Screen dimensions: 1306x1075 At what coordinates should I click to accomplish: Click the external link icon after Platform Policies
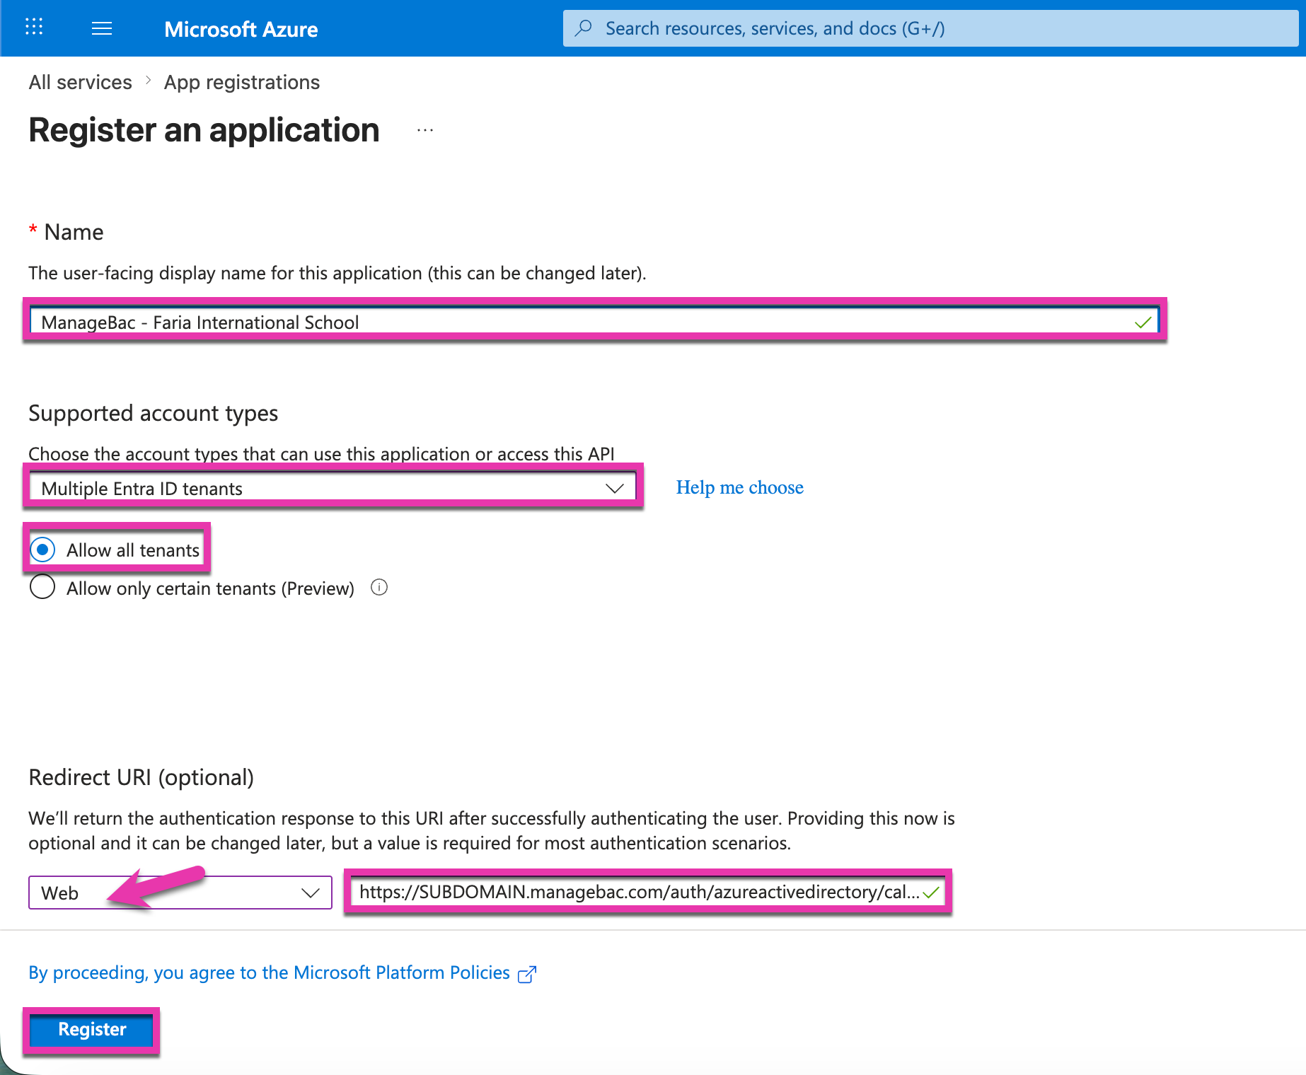(x=527, y=974)
